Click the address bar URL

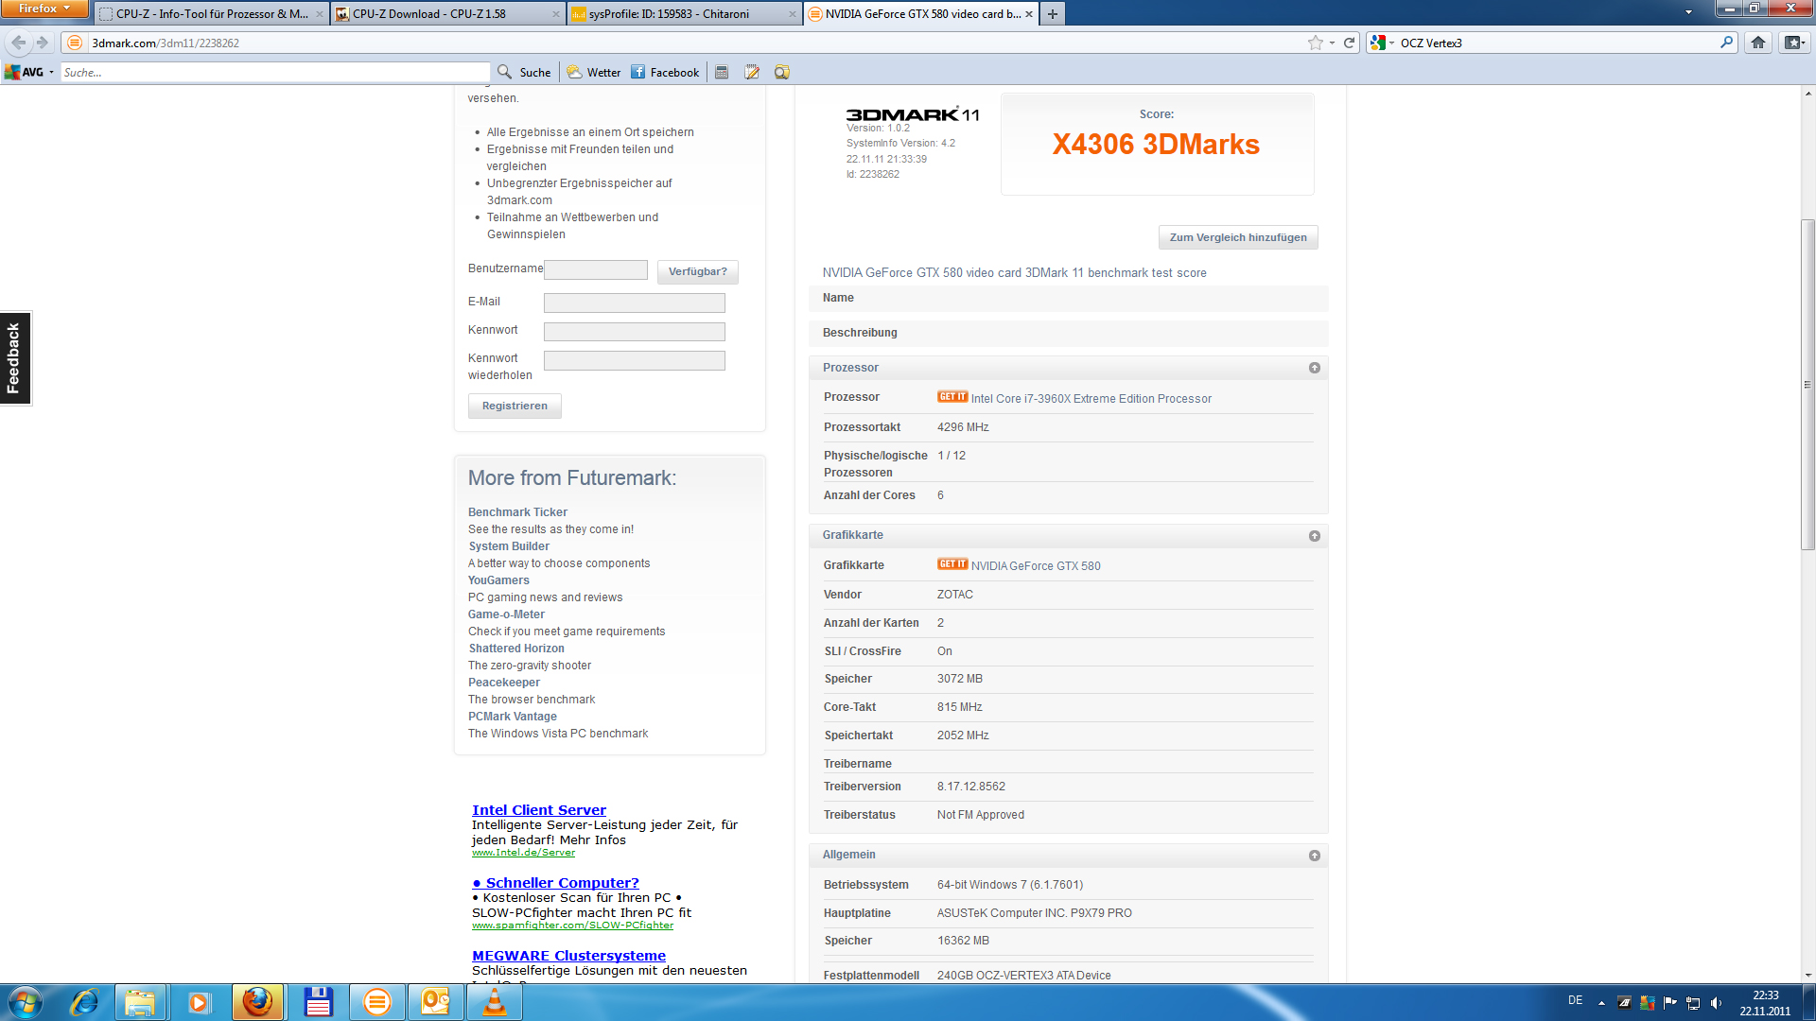click(166, 43)
